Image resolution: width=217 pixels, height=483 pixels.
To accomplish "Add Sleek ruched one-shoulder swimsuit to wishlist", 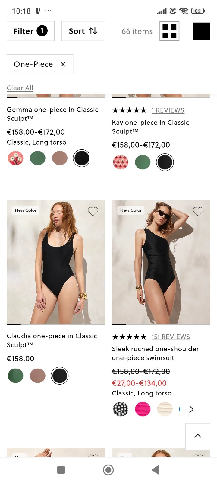I will pos(198,211).
